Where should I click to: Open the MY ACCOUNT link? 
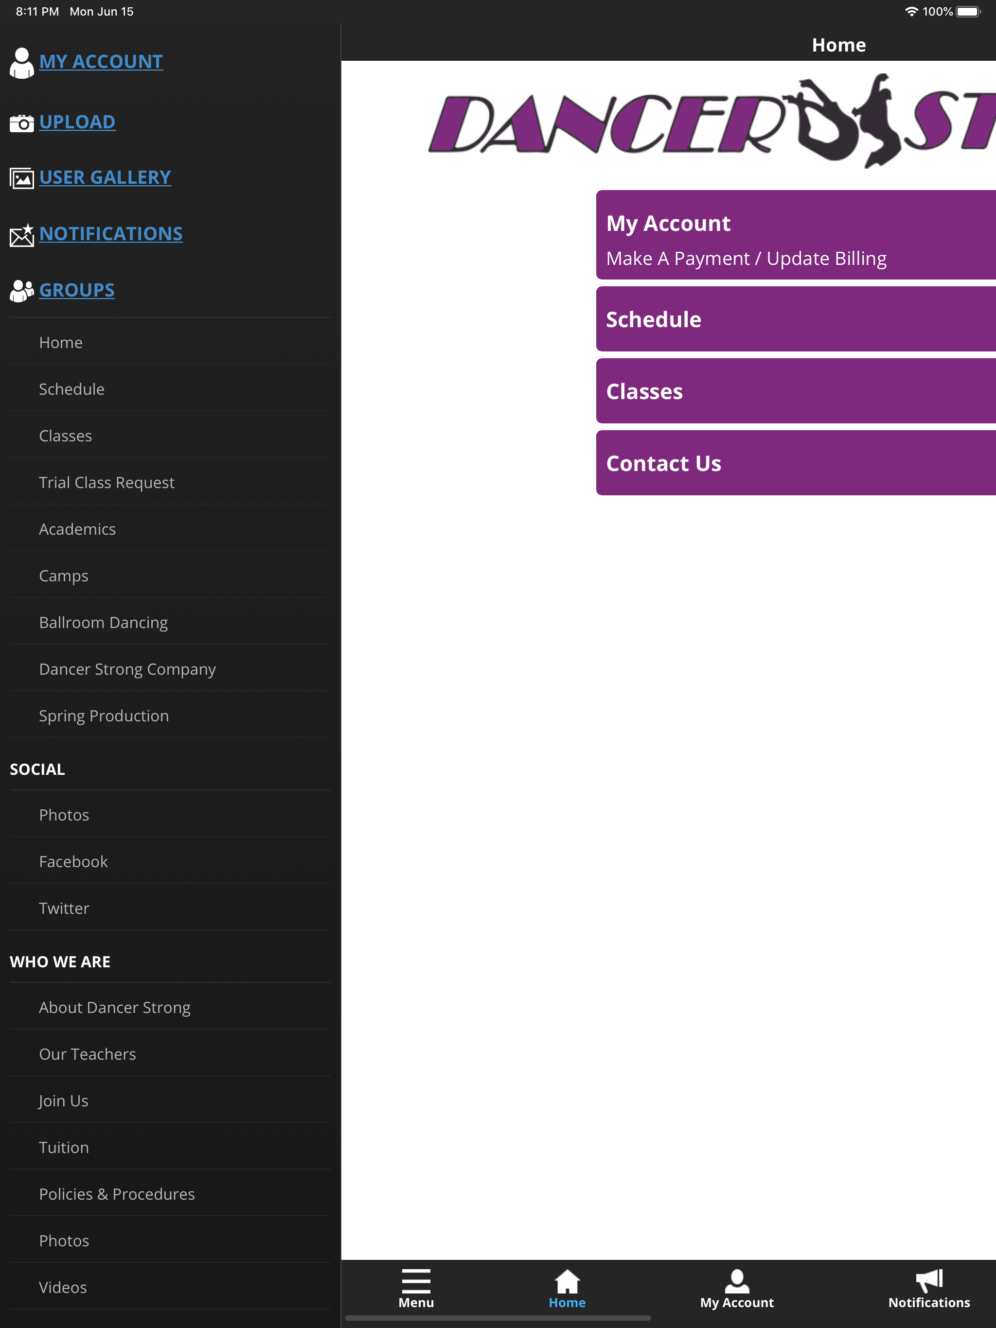(x=101, y=61)
